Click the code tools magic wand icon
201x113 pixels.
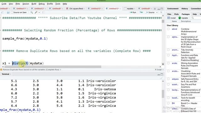pos(36,13)
